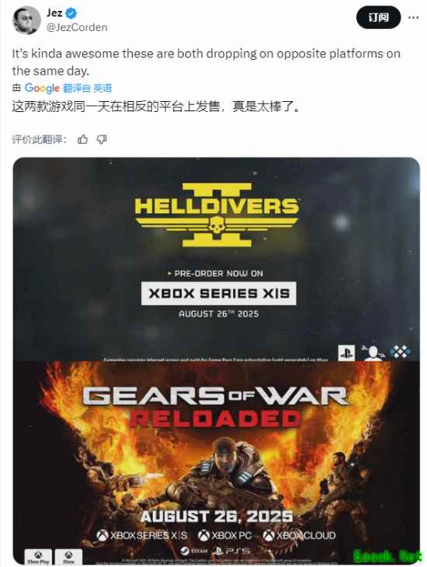Click the blue verified badge beside Jez
The image size is (427, 567).
click(71, 13)
